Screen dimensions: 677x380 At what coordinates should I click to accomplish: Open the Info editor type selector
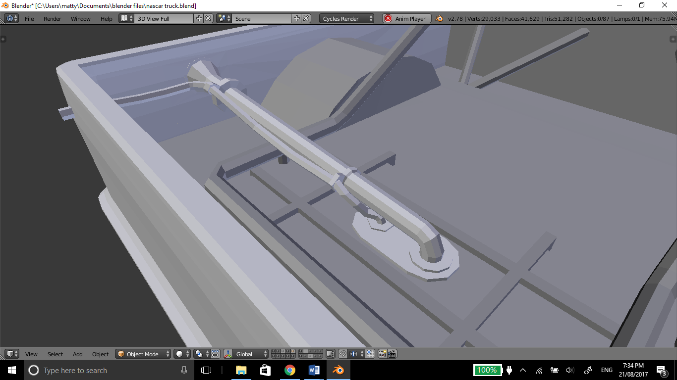pyautogui.click(x=11, y=18)
